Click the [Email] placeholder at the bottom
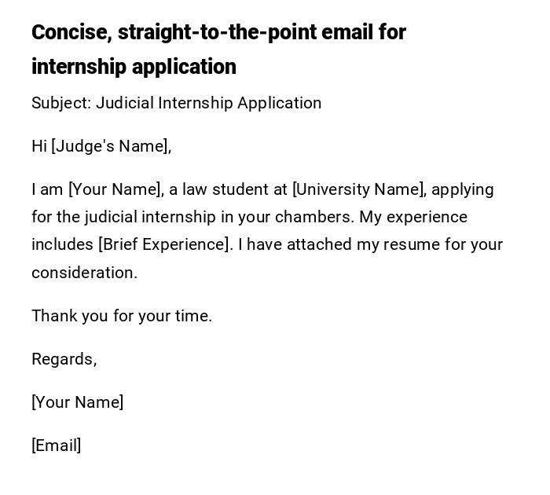Image resolution: width=550 pixels, height=495 pixels. pyautogui.click(x=56, y=445)
